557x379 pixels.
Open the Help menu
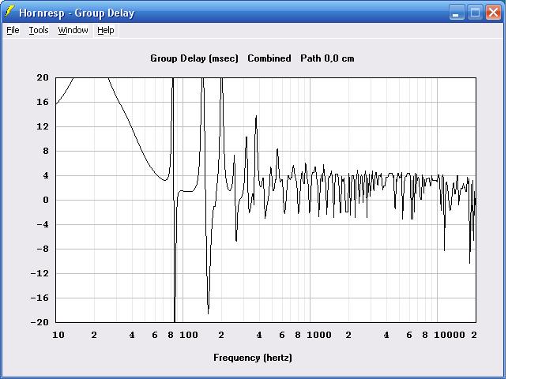106,30
